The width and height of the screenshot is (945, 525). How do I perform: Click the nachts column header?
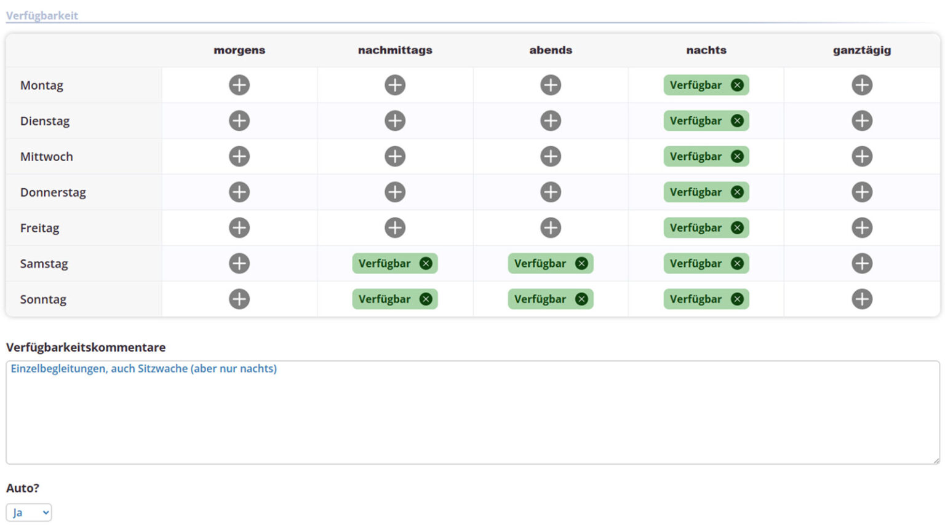pyautogui.click(x=706, y=50)
